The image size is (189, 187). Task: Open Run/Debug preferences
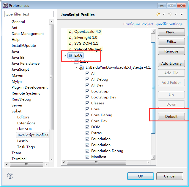[x=21, y=99]
